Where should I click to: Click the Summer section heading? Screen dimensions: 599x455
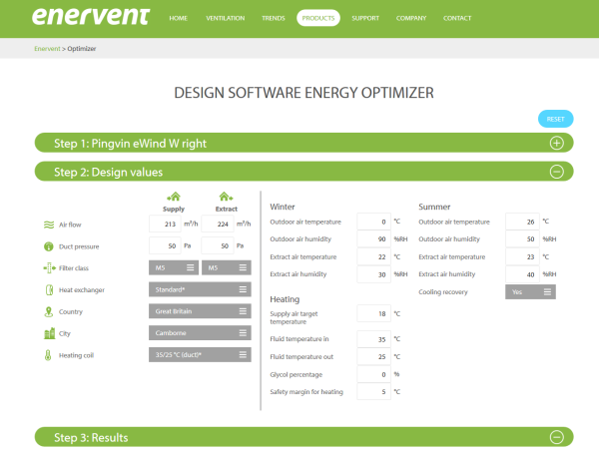(x=434, y=207)
